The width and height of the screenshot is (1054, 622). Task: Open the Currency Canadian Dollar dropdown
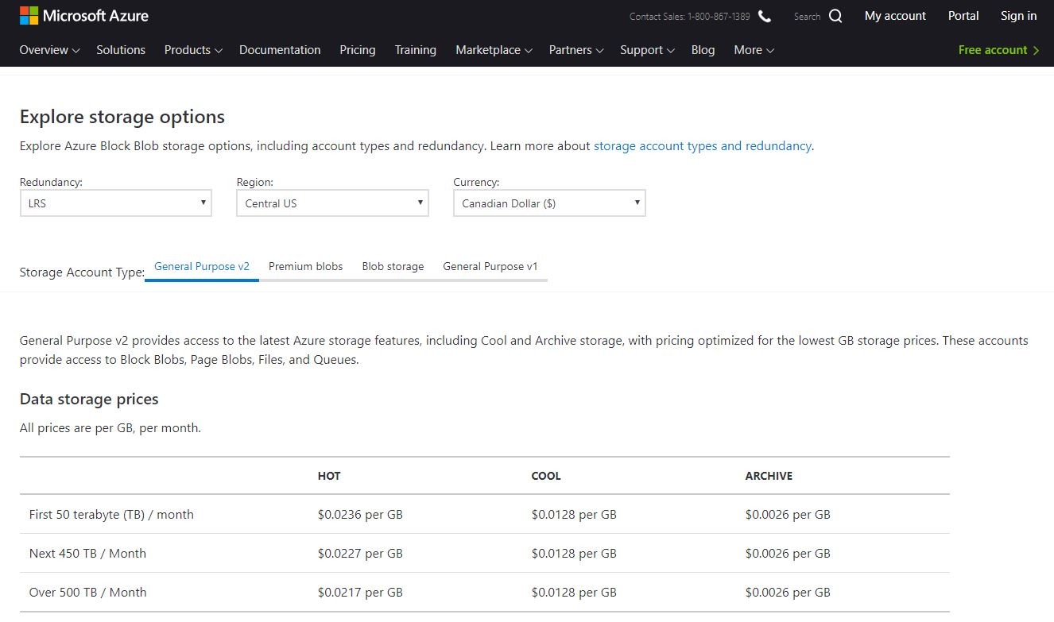(549, 203)
